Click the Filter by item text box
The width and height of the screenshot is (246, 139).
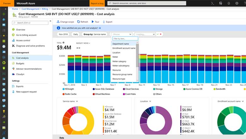point(125,38)
